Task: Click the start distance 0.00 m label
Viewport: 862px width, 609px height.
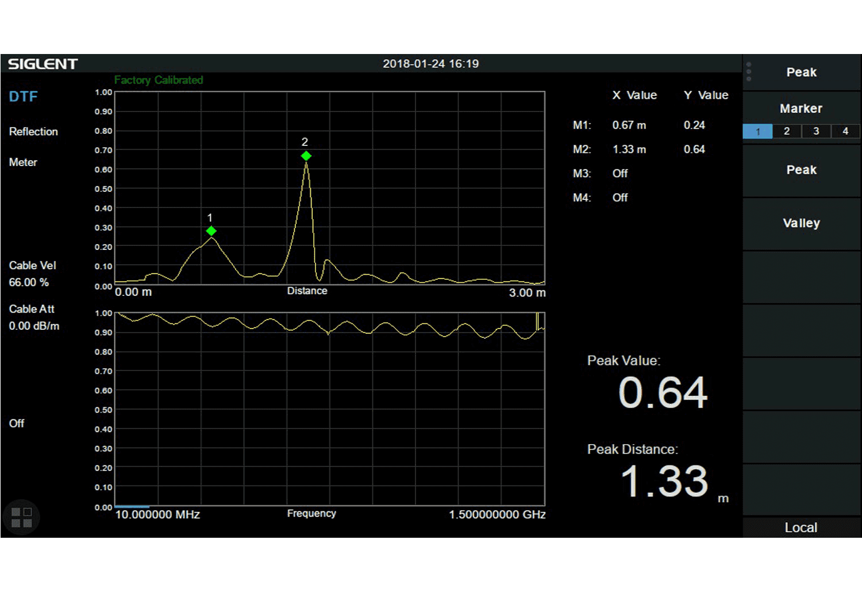Action: click(133, 292)
